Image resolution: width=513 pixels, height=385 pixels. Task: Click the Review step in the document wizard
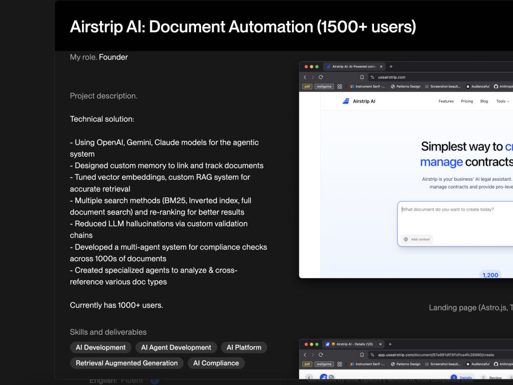[x=491, y=378]
